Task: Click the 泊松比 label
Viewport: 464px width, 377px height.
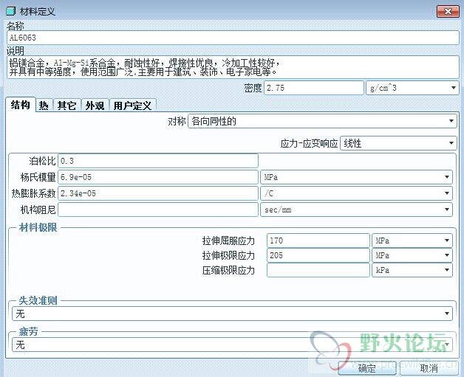Action: pyautogui.click(x=42, y=161)
